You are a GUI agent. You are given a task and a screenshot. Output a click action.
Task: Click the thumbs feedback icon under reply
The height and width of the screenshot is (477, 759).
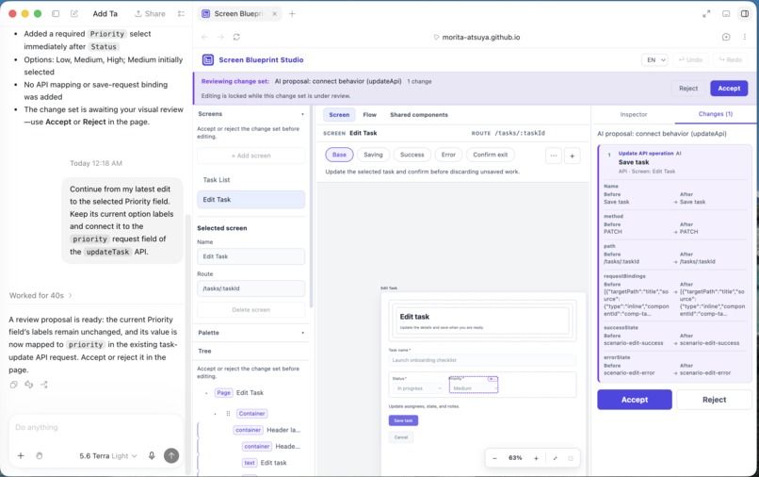click(29, 385)
